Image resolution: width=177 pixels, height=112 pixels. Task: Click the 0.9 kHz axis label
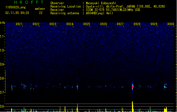(x=3, y=64)
